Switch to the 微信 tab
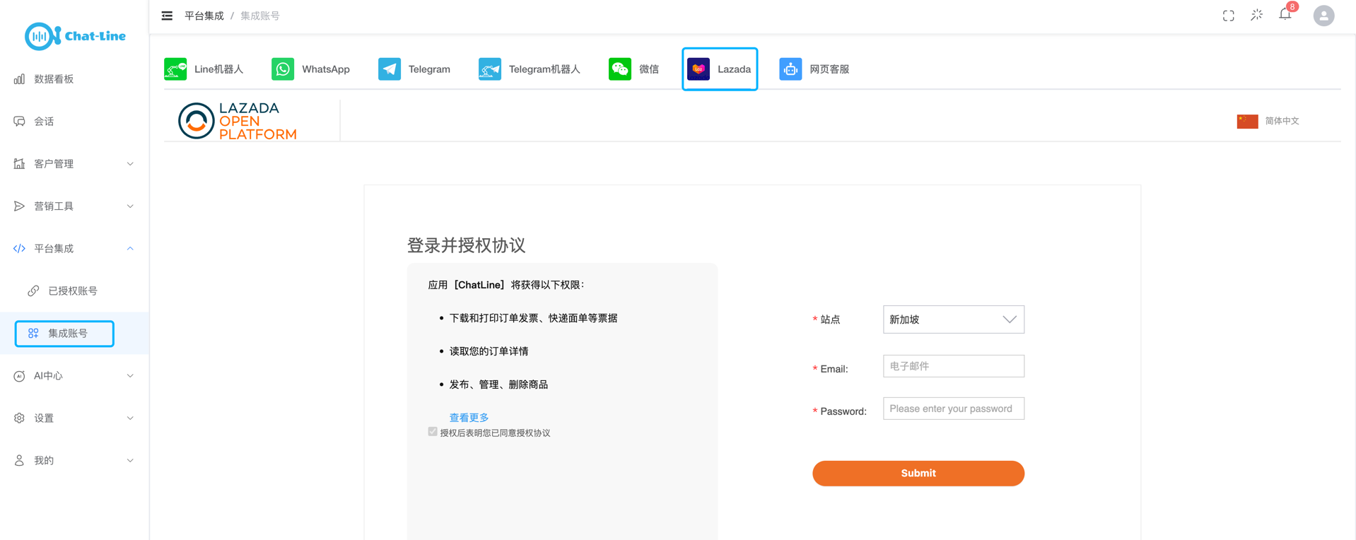The image size is (1356, 540). coord(634,69)
